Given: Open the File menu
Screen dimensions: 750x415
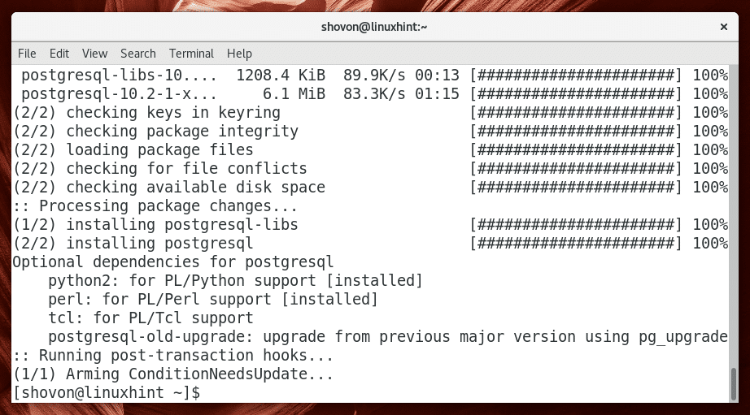Looking at the screenshot, I should coord(27,54).
